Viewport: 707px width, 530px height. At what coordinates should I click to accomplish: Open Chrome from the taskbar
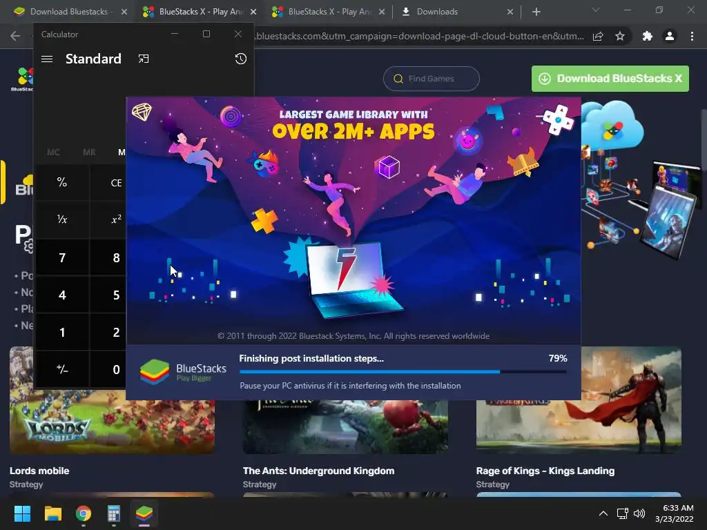coord(84,513)
